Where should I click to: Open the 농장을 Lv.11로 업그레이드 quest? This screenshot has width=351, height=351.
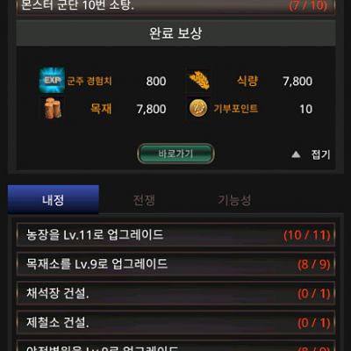(175, 235)
